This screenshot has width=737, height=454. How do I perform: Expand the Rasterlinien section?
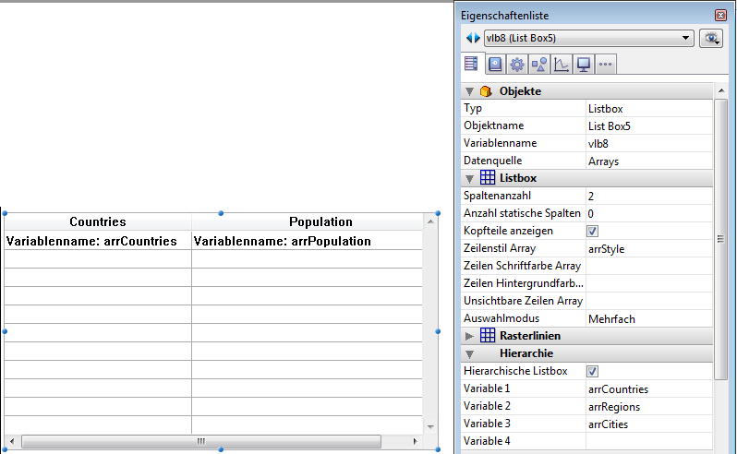(x=470, y=336)
